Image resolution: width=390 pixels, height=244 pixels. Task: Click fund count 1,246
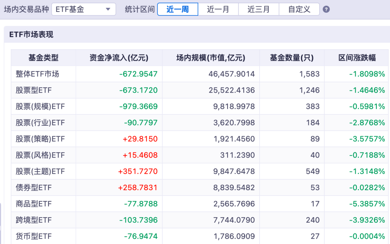(x=309, y=90)
